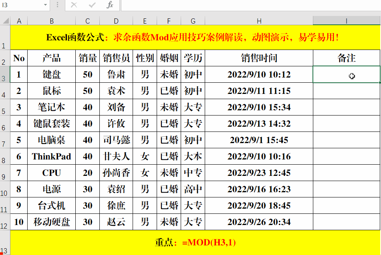Image resolution: width=381 pixels, height=255 pixels.
Task: Click the 大本 education cell
Action: (193, 156)
